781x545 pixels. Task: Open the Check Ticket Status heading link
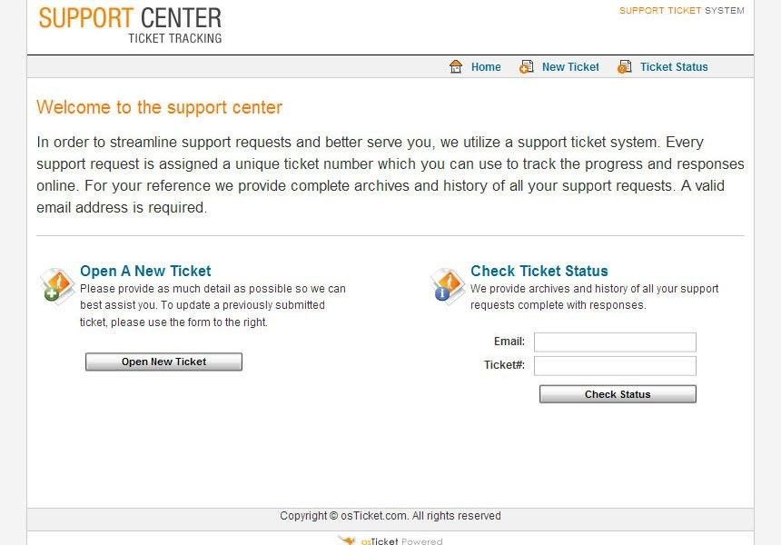[x=539, y=271]
